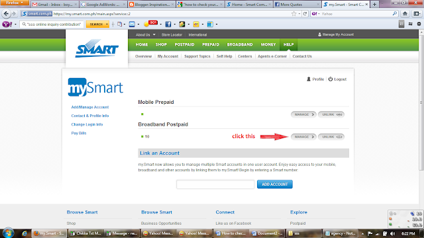Open Yahoo SEARCH button dropdown arrow
The height and width of the screenshot is (238, 424).
107,24
